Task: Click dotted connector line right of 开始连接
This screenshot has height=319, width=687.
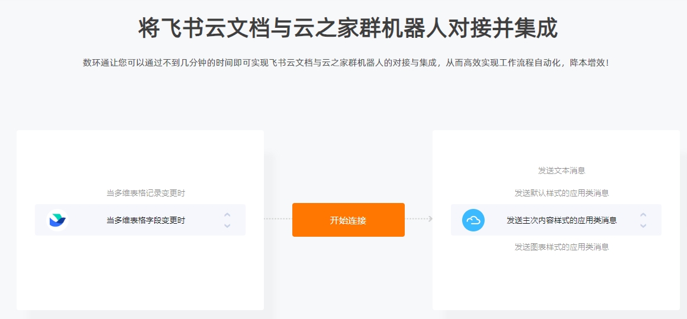Action: tap(416, 218)
